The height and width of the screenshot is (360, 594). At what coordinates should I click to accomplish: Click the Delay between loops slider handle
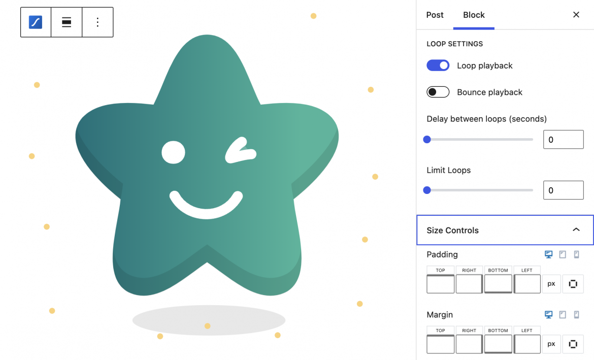[x=427, y=139]
